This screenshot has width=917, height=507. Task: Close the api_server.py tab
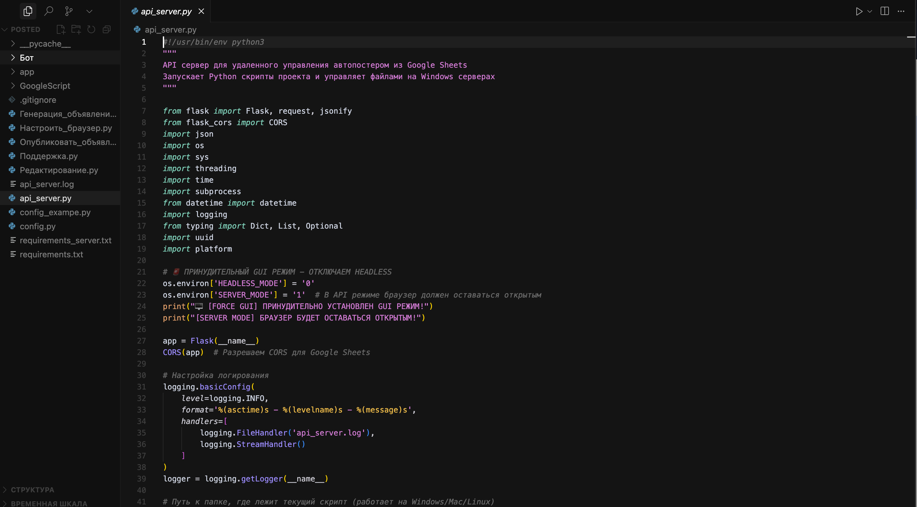pos(201,11)
